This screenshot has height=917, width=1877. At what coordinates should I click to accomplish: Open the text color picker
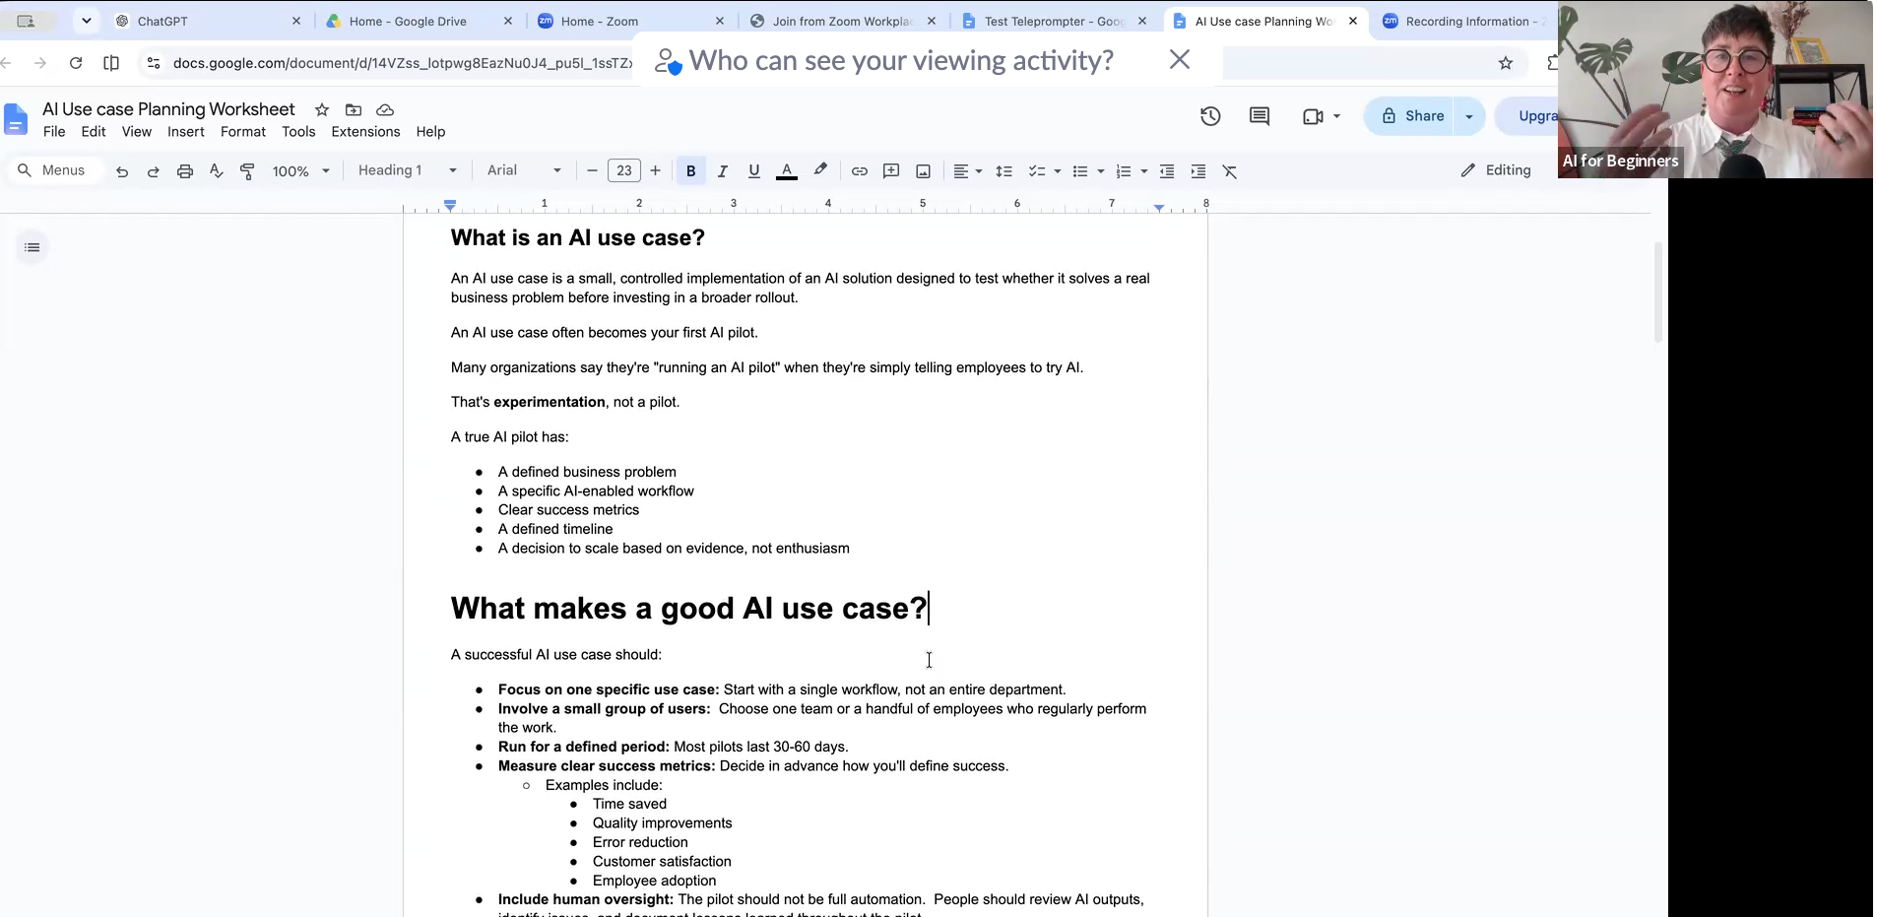tap(786, 171)
